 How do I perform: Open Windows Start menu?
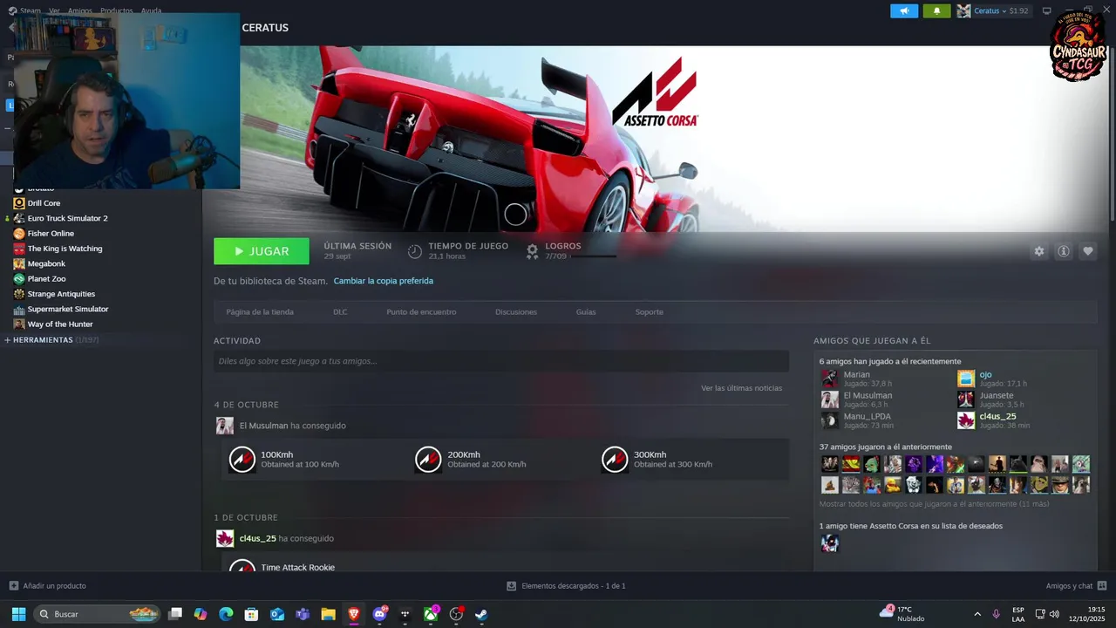coord(18,614)
